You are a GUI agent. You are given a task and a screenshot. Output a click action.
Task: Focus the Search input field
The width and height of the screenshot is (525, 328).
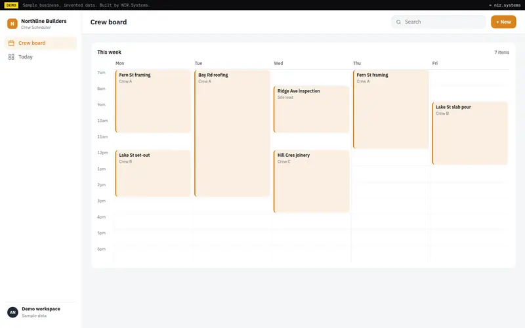pos(438,22)
